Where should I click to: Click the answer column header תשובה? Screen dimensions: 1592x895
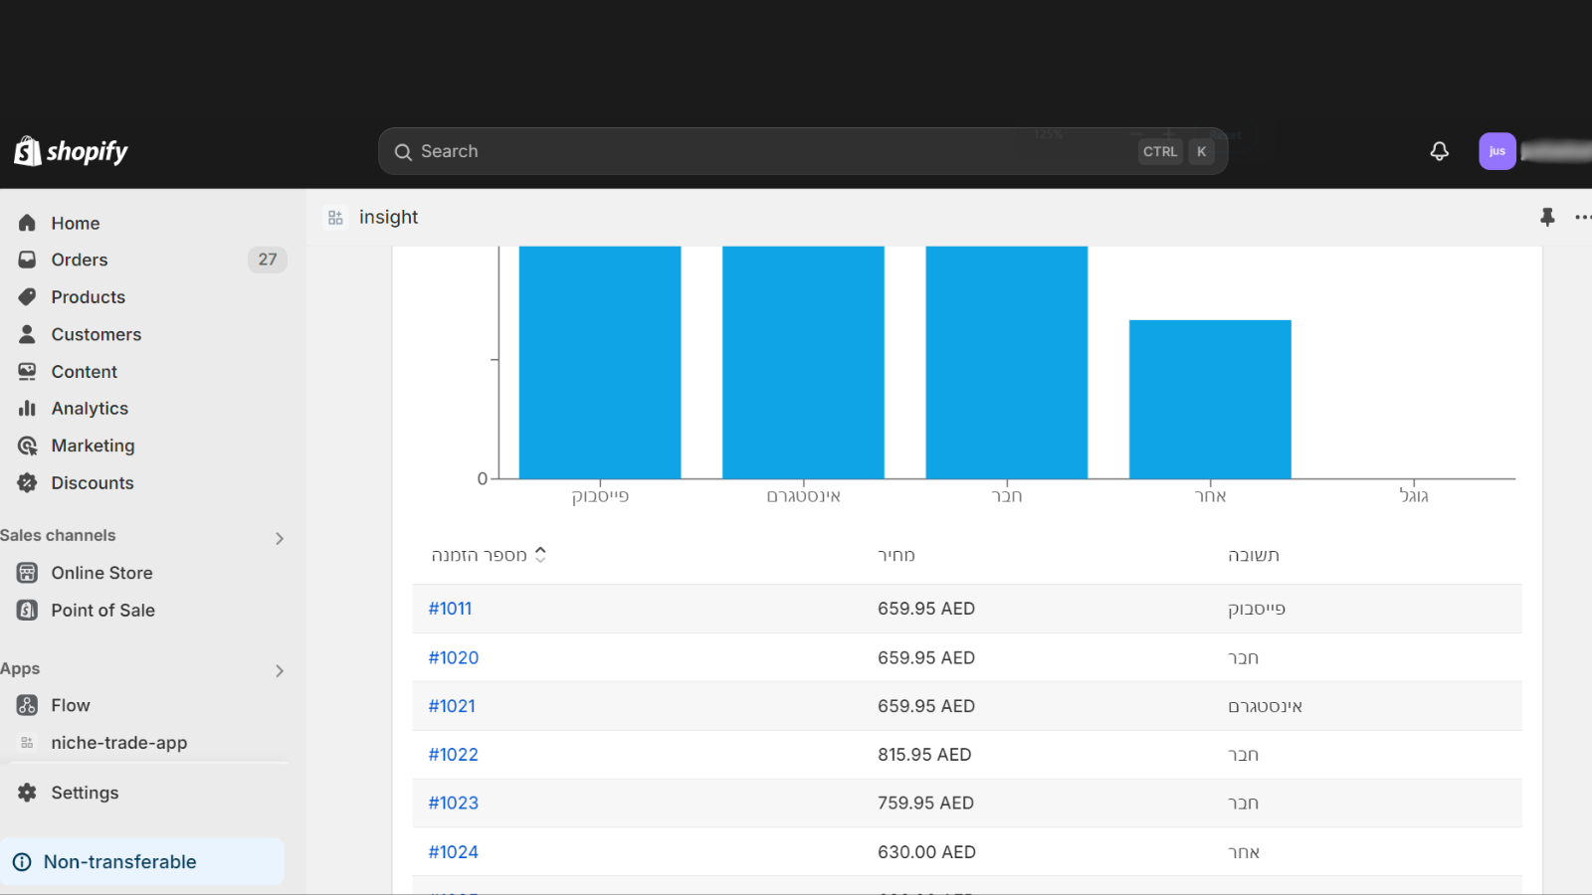pyautogui.click(x=1254, y=555)
